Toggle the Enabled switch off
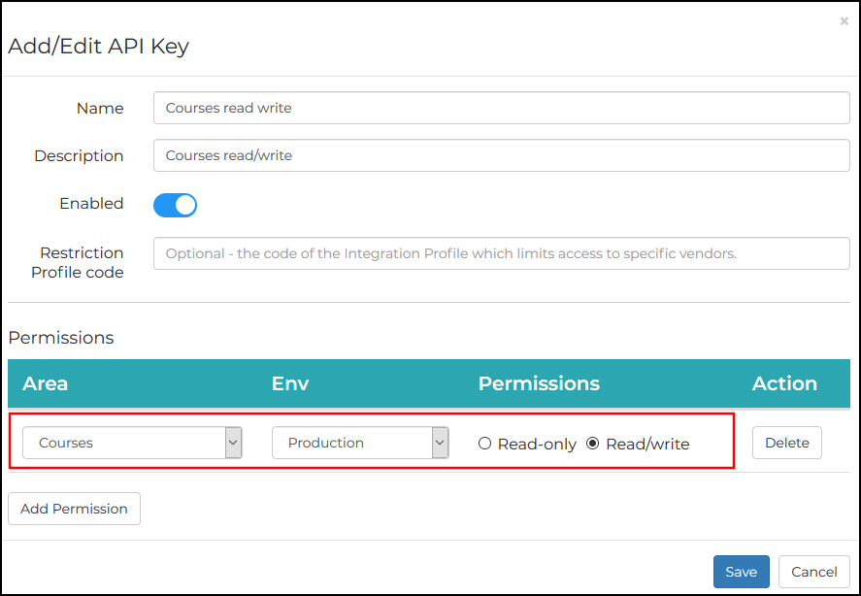 pyautogui.click(x=176, y=205)
